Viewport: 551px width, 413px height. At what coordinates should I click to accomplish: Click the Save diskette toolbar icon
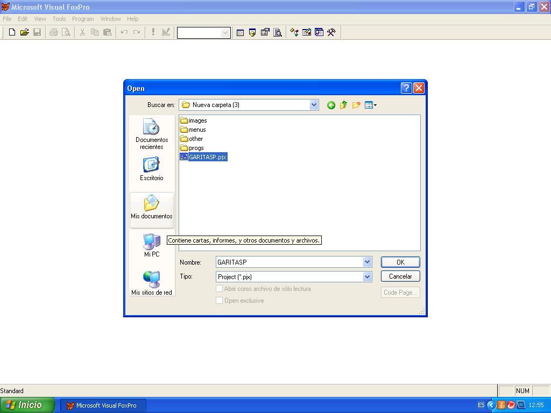[37, 33]
